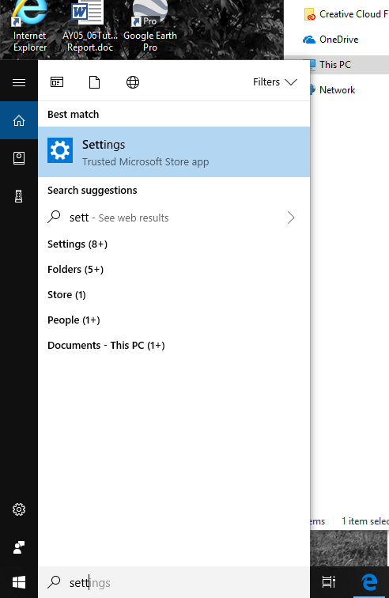
Task: Open the Settings best match result
Action: click(174, 152)
